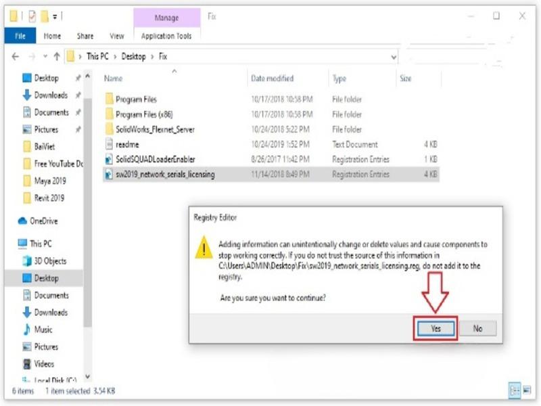Open the View ribbon tab
The width and height of the screenshot is (541, 406).
tap(117, 36)
